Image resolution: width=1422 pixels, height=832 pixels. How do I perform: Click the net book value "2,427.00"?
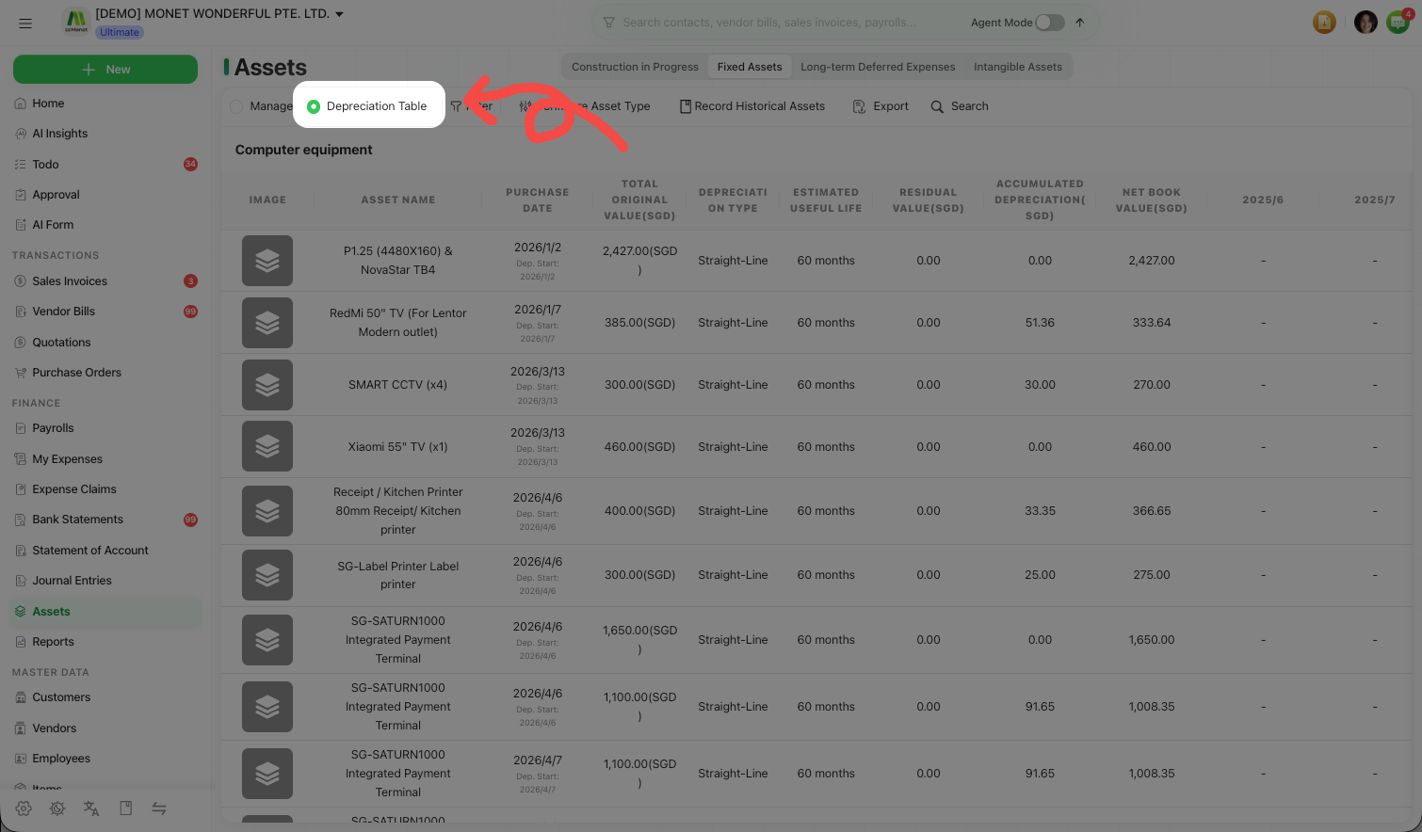[x=1152, y=261]
